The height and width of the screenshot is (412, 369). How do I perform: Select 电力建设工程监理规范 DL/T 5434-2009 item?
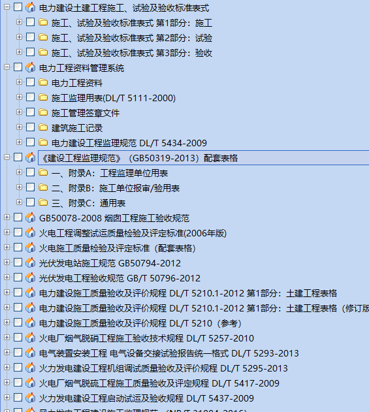[x=129, y=143]
